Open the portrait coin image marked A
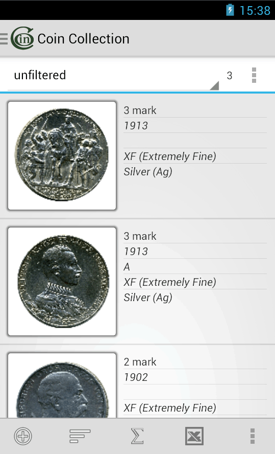The width and height of the screenshot is (275, 454). [x=62, y=281]
